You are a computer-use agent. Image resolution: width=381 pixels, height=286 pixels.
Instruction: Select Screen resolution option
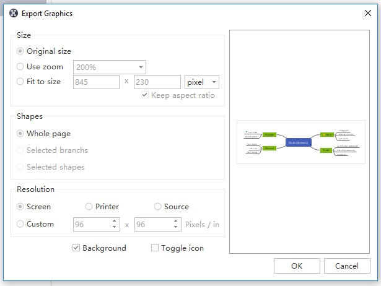click(x=21, y=207)
